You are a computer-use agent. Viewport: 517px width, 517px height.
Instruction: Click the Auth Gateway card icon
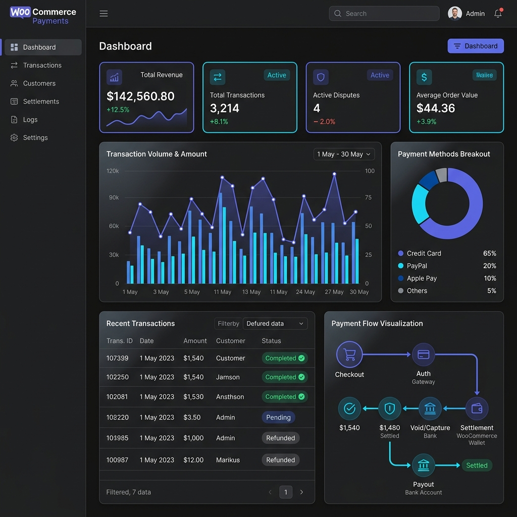[x=424, y=354]
